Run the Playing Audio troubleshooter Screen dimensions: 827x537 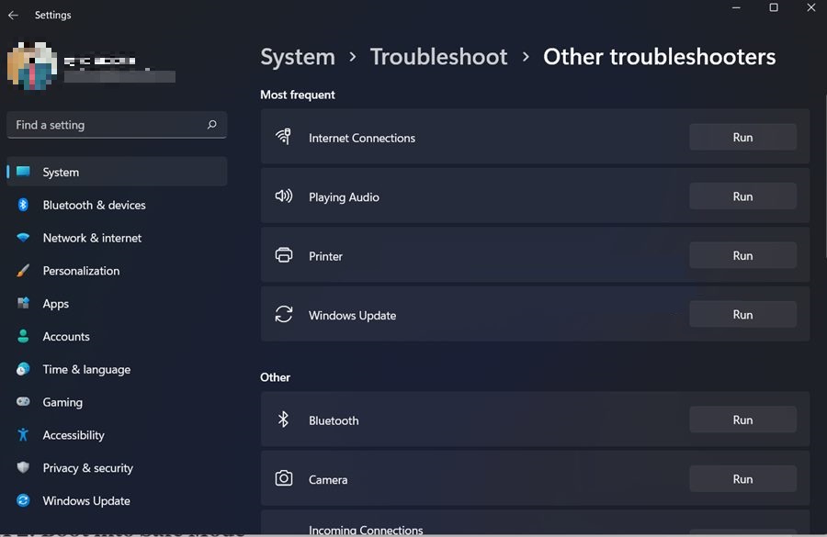tap(742, 196)
